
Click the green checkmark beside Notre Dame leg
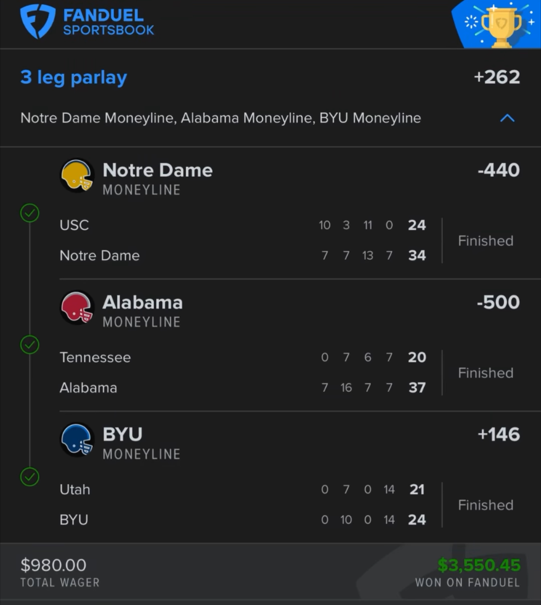tap(30, 213)
